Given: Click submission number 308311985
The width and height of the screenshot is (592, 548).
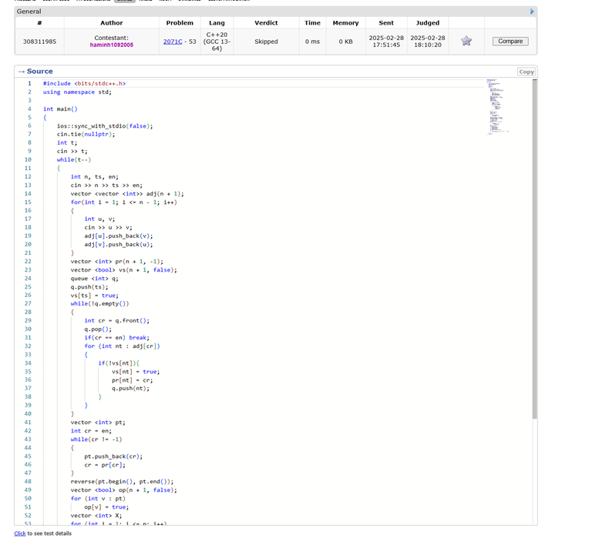Looking at the screenshot, I should [39, 41].
